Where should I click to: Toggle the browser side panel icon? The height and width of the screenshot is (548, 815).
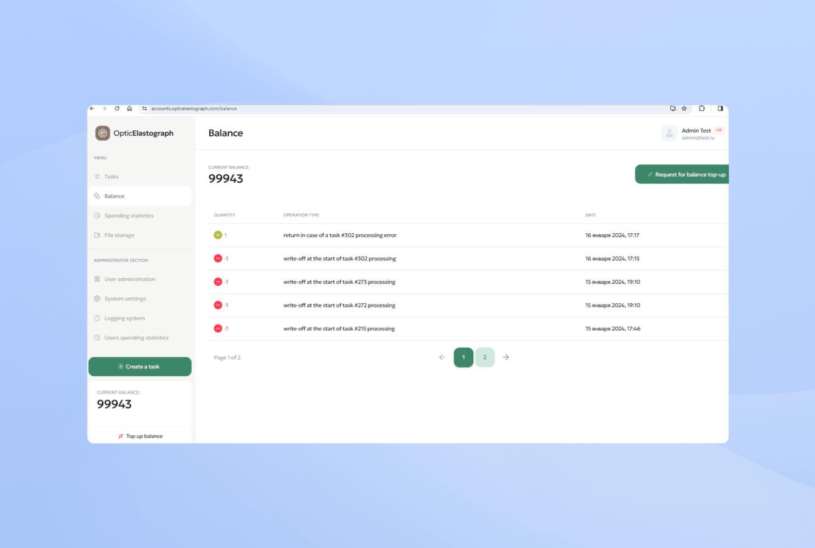point(720,108)
